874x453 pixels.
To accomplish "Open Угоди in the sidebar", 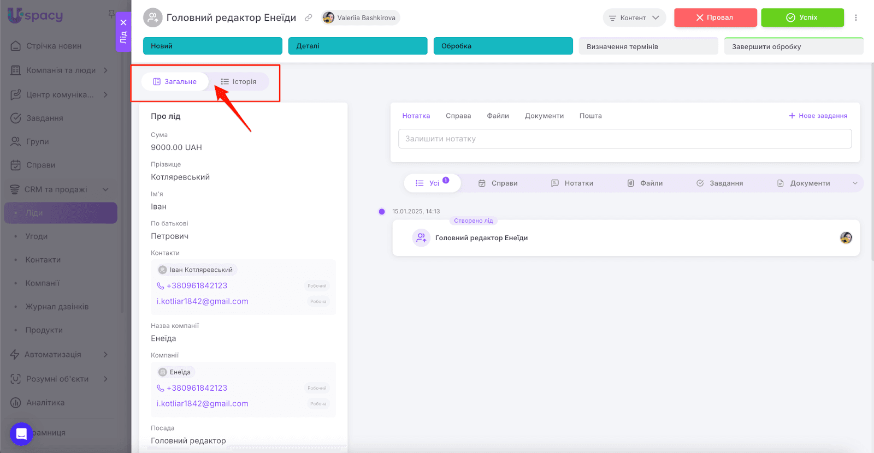I will click(x=37, y=236).
